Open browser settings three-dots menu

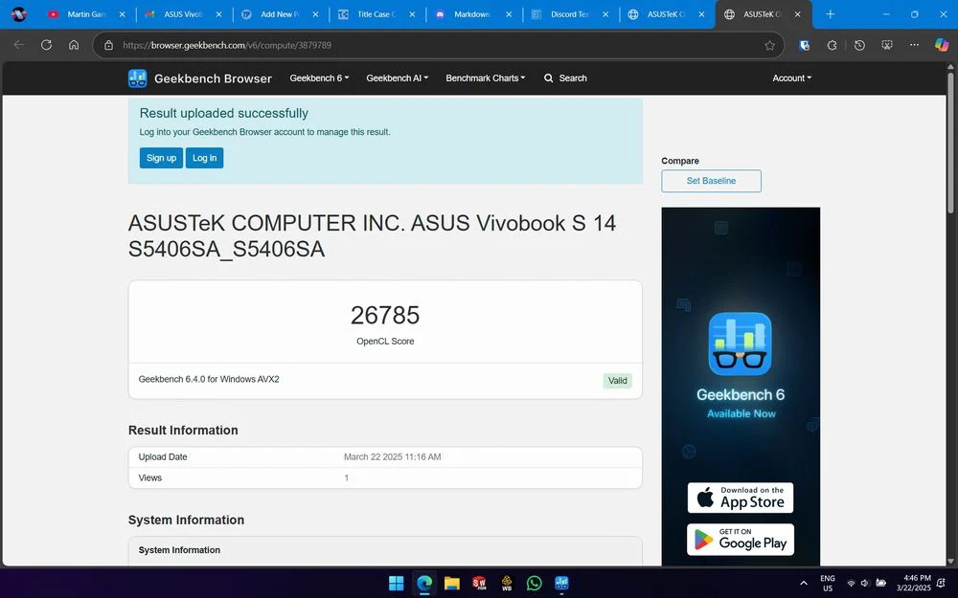click(914, 45)
